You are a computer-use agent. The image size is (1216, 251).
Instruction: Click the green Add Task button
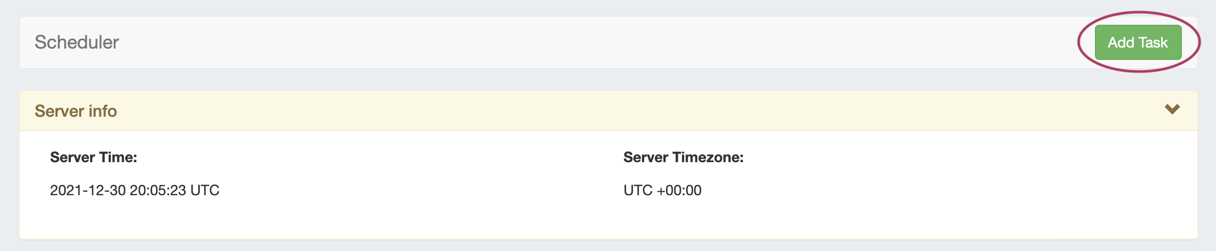[1137, 42]
